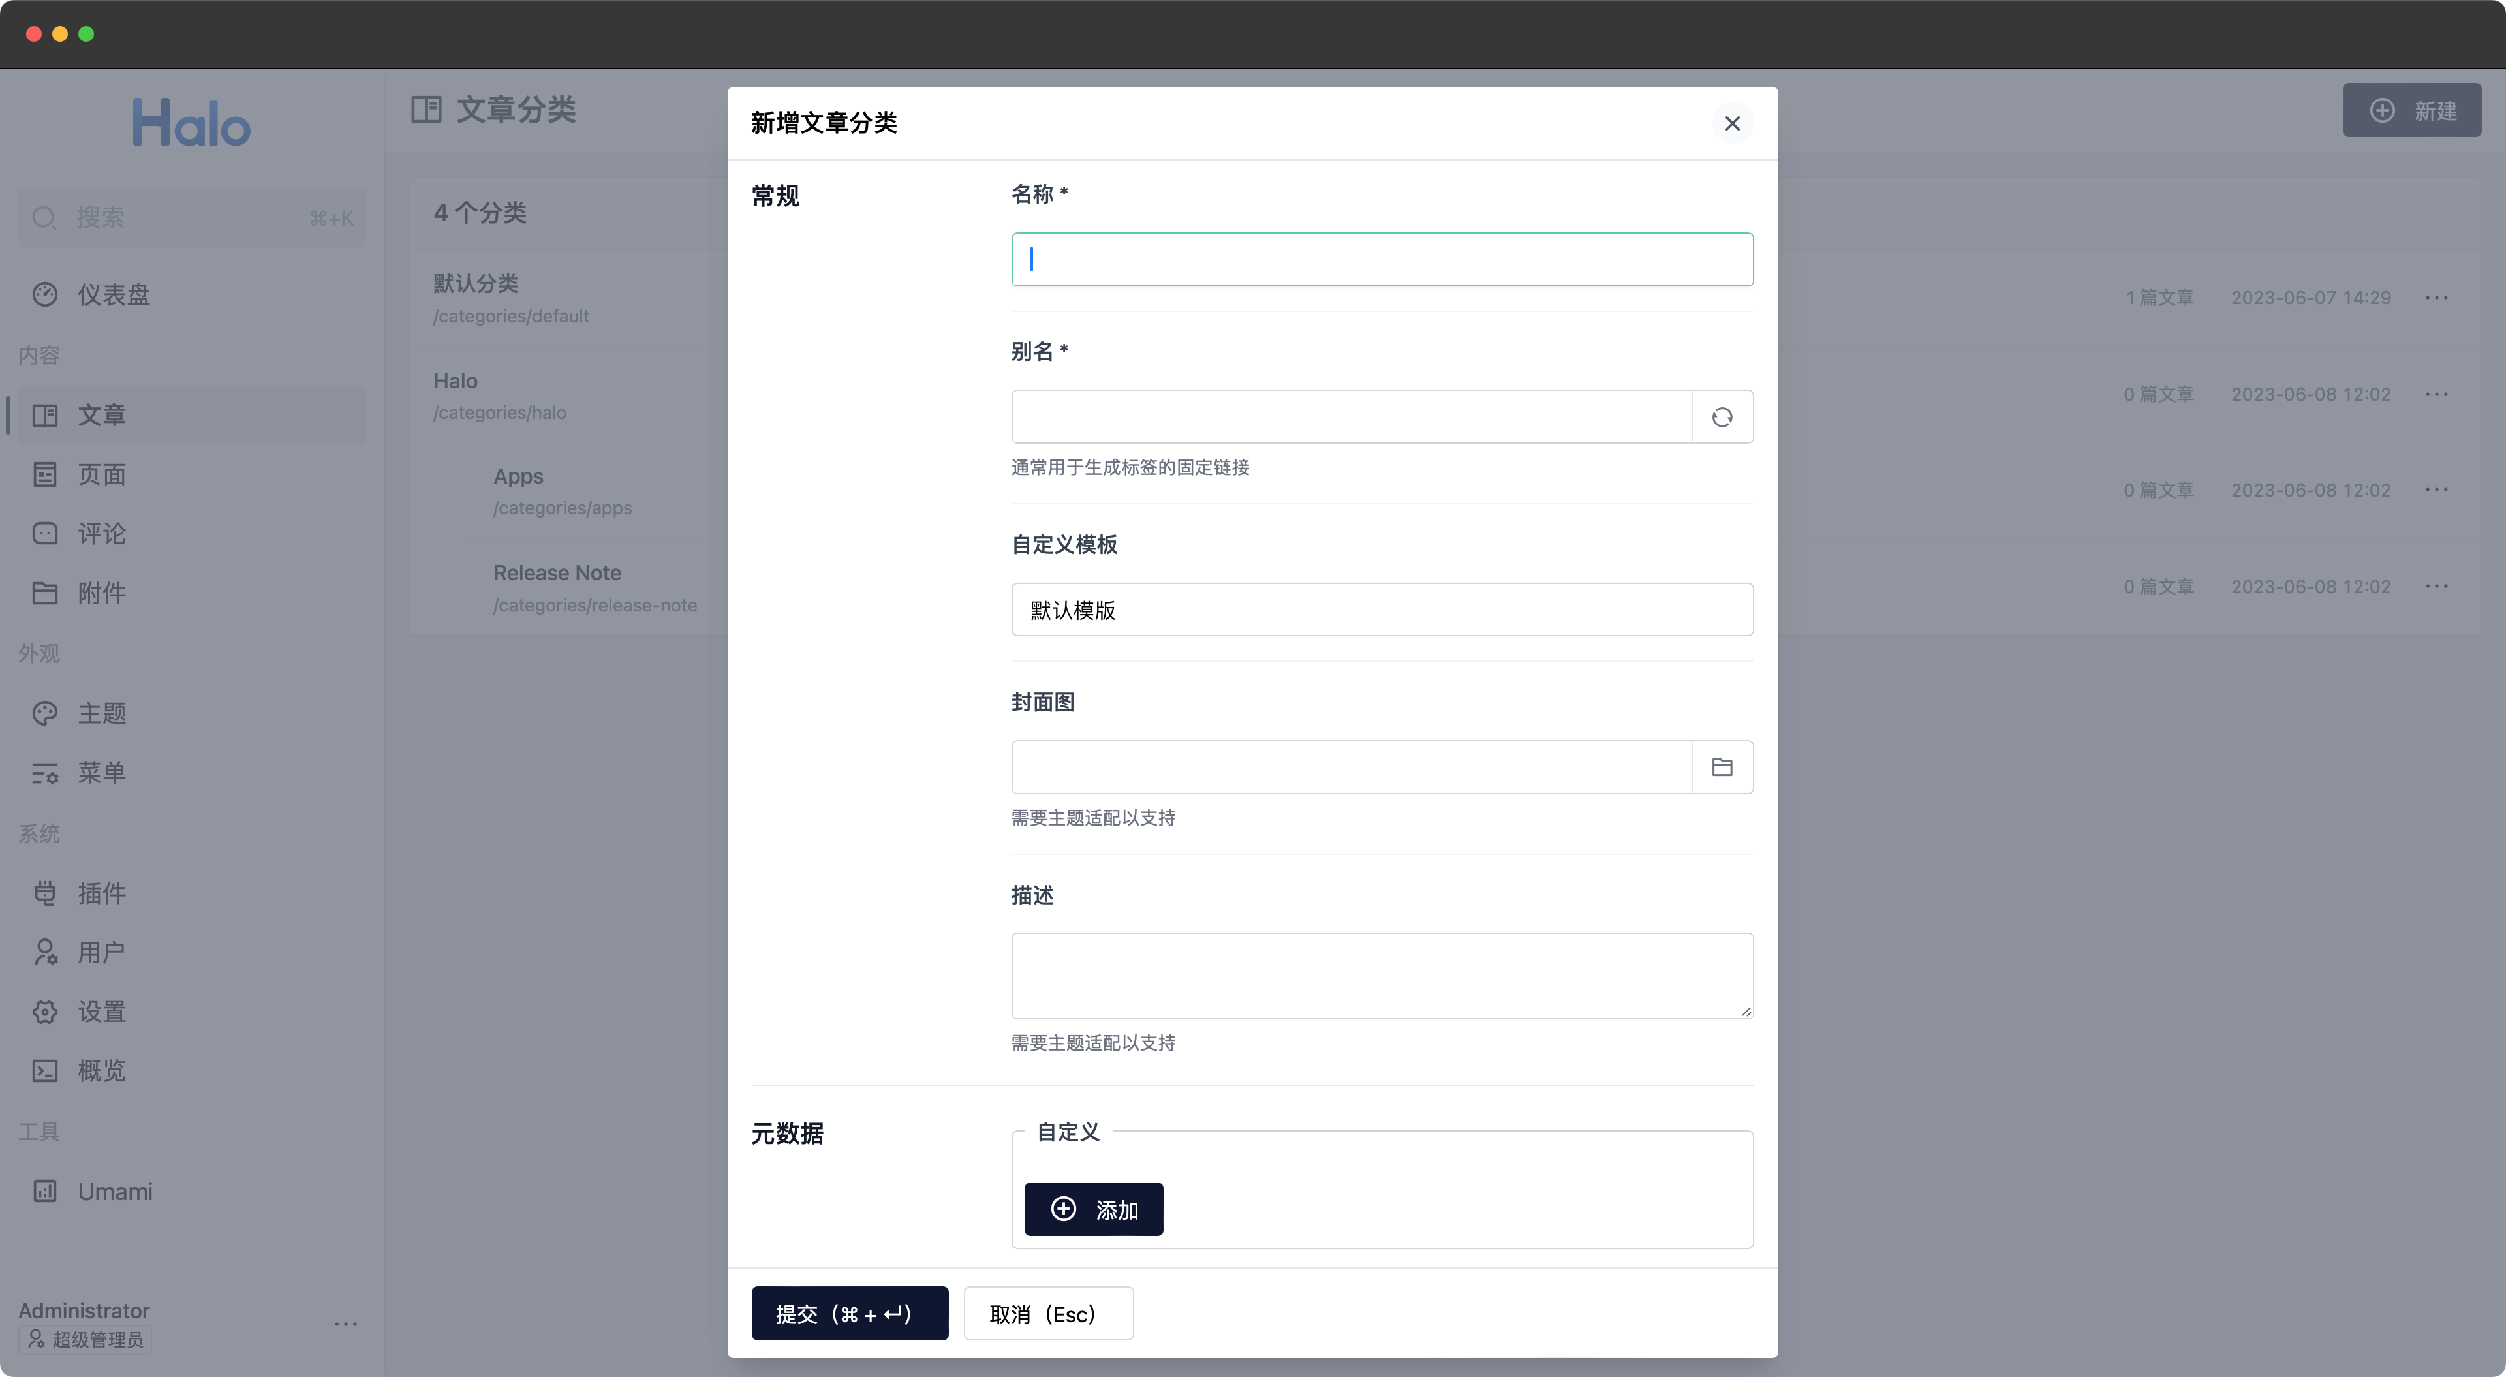
Task: Click the 用户 user-settings icon
Action: pos(45,952)
